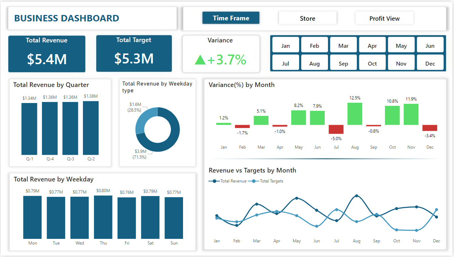Enable the Dec month filter
Image resolution: width=454 pixels, height=257 pixels.
point(430,63)
